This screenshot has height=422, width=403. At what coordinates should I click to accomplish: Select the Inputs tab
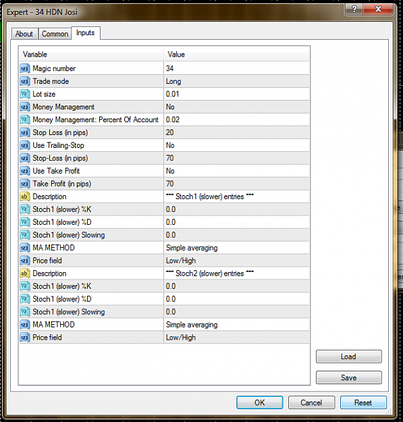coord(86,33)
